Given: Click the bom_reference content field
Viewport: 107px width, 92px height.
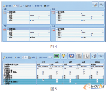Looking at the screenshot, I should tap(43, 66).
